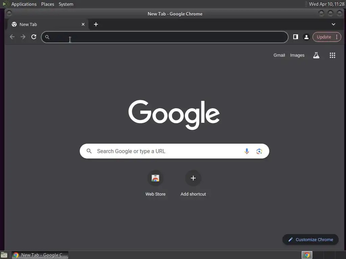Select the New Tab tab

[x=48, y=24]
